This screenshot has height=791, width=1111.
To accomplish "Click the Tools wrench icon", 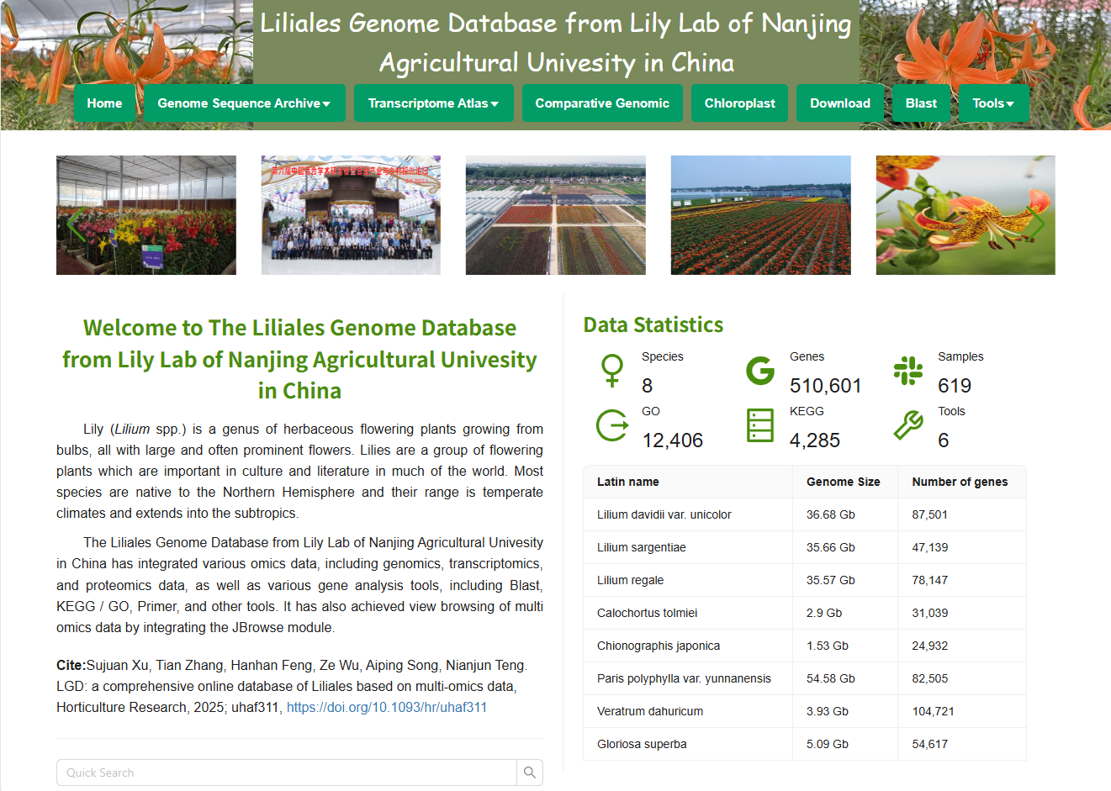I will coord(908,425).
